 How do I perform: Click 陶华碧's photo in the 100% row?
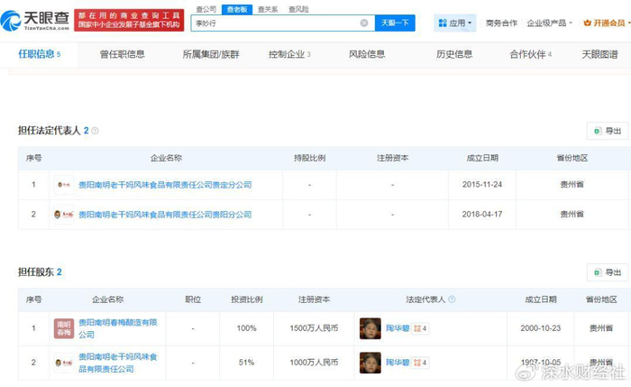370,328
